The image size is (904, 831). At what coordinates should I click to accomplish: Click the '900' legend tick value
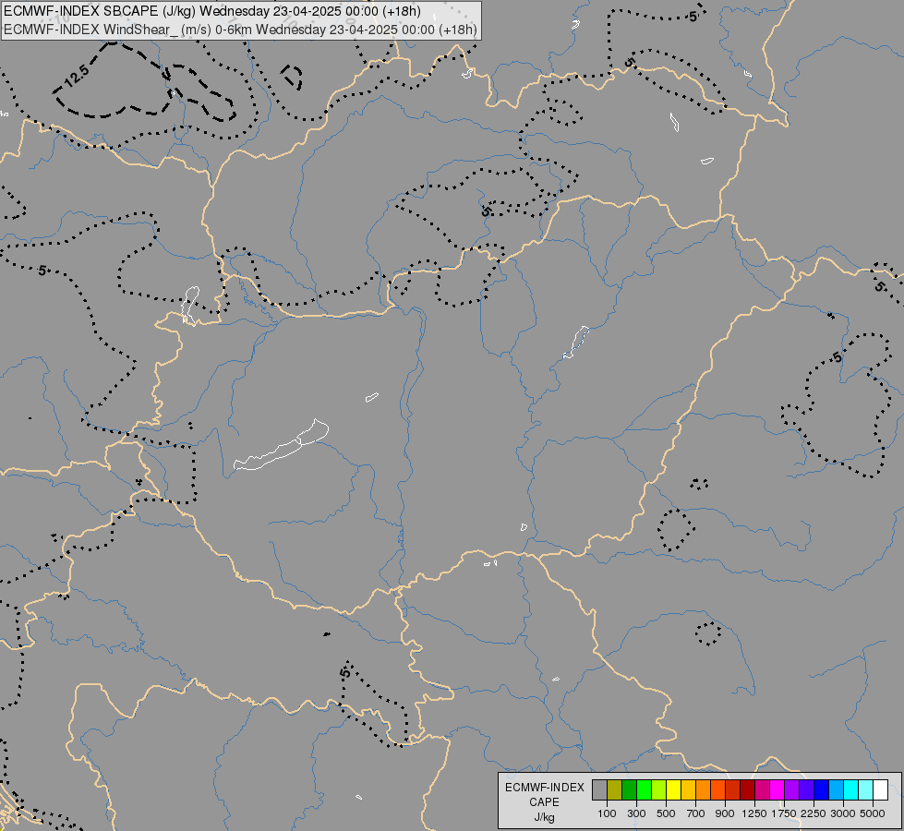click(x=725, y=813)
